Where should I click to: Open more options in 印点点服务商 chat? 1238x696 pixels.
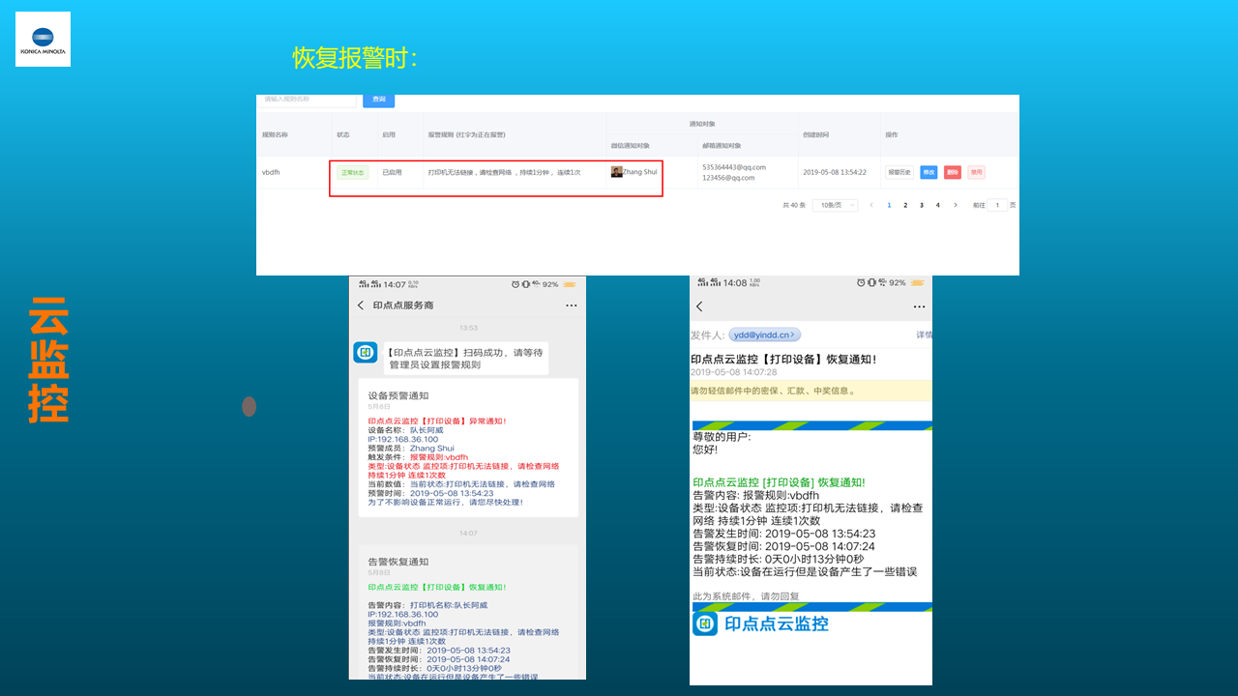point(572,305)
